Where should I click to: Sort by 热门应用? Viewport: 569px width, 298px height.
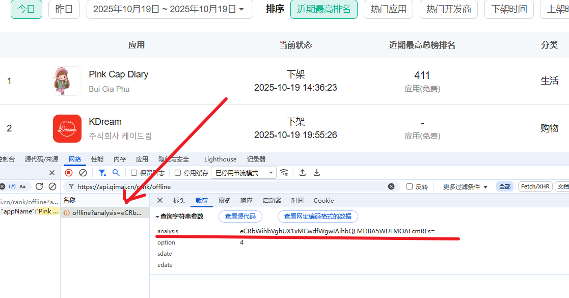point(388,9)
